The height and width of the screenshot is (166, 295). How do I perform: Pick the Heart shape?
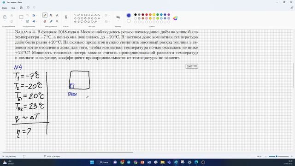coord(92,22)
